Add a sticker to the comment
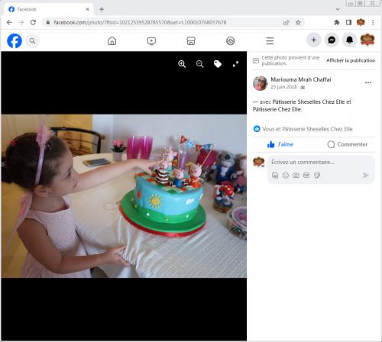The width and height of the screenshot is (382, 342). pos(317,176)
